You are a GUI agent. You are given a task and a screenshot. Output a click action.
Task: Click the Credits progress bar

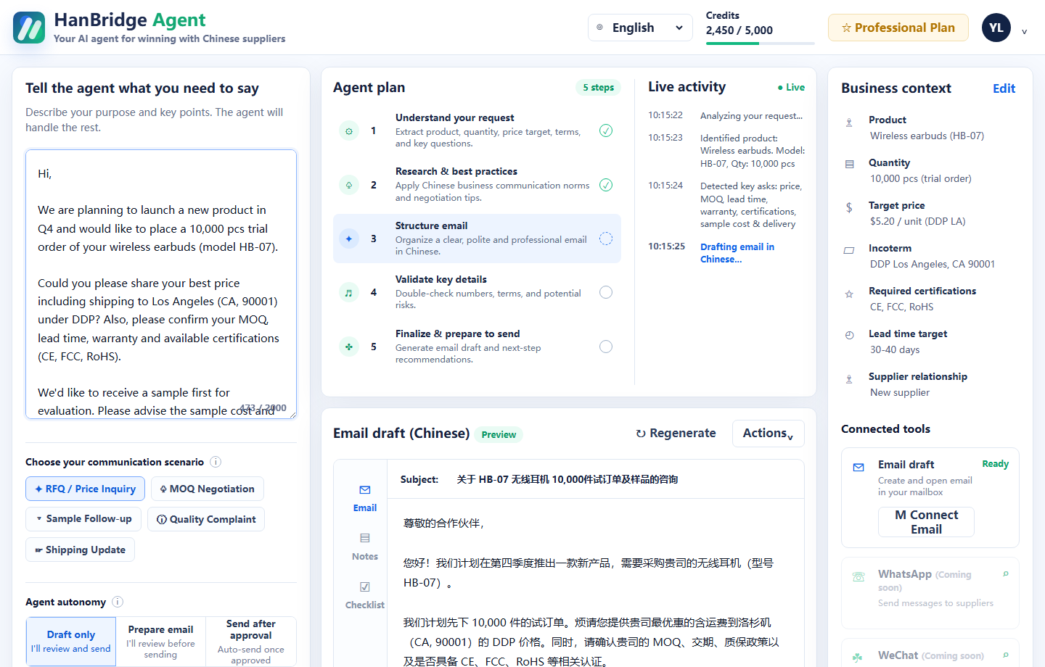[760, 43]
